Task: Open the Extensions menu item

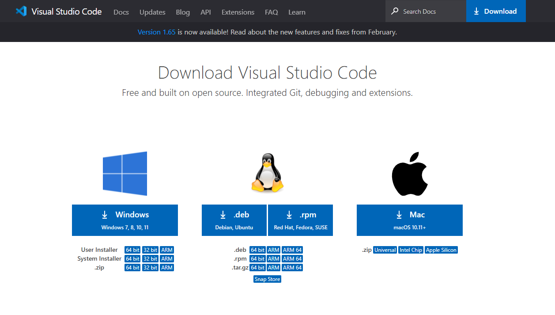Action: point(238,12)
